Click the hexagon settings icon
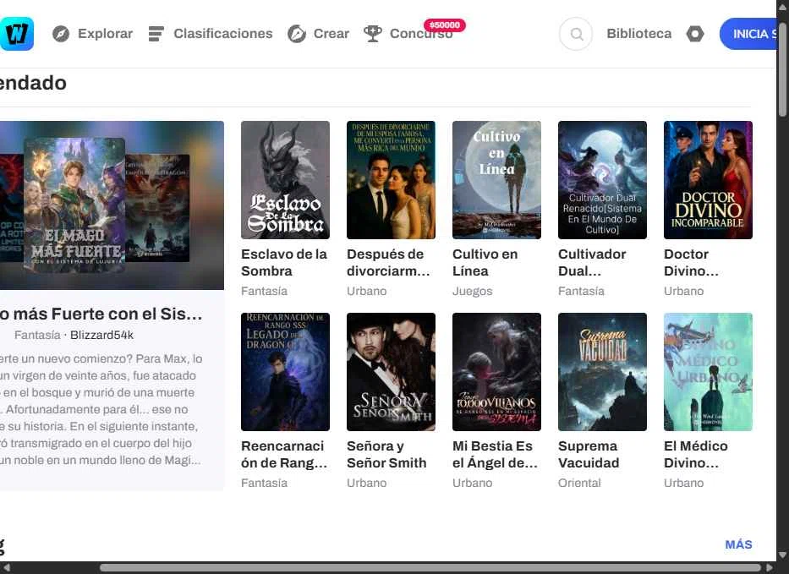Screen dimensions: 789x574 [695, 34]
